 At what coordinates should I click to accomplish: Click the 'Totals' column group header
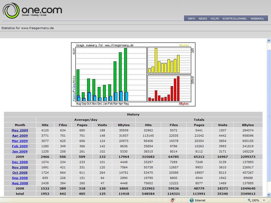pyautogui.click(x=199, y=120)
